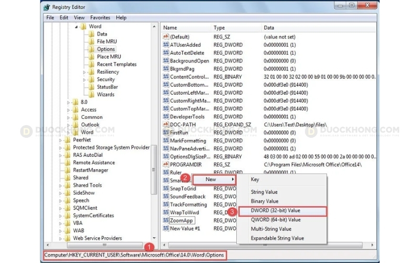Viewport: 420px width, 263px height.
Task: Open the Favorites menu
Action: [100, 17]
